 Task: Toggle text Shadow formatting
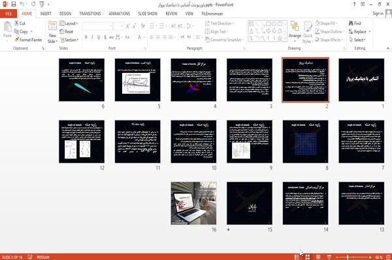click(x=105, y=37)
